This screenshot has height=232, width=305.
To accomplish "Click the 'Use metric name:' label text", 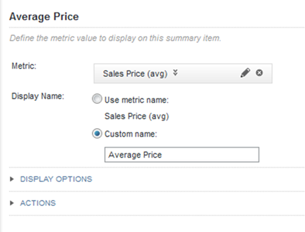I will [x=137, y=100].
